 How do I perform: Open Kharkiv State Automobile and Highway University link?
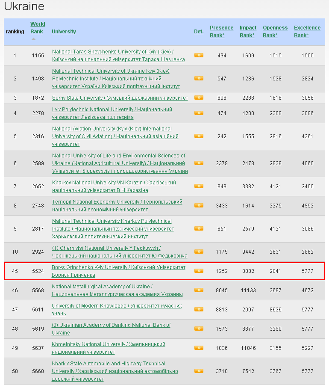(x=115, y=371)
